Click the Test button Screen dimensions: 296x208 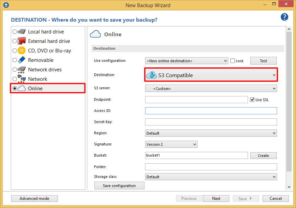point(263,61)
